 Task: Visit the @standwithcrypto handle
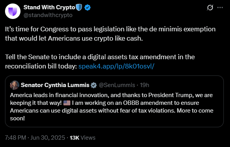(x=48, y=15)
